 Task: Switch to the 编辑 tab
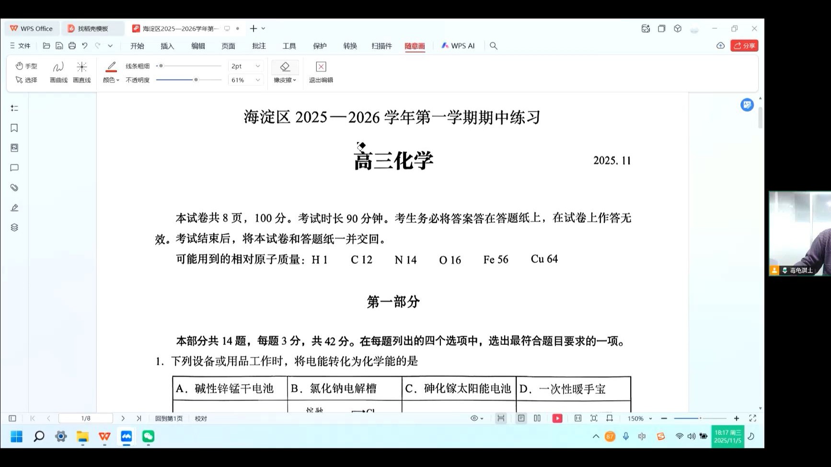click(198, 46)
